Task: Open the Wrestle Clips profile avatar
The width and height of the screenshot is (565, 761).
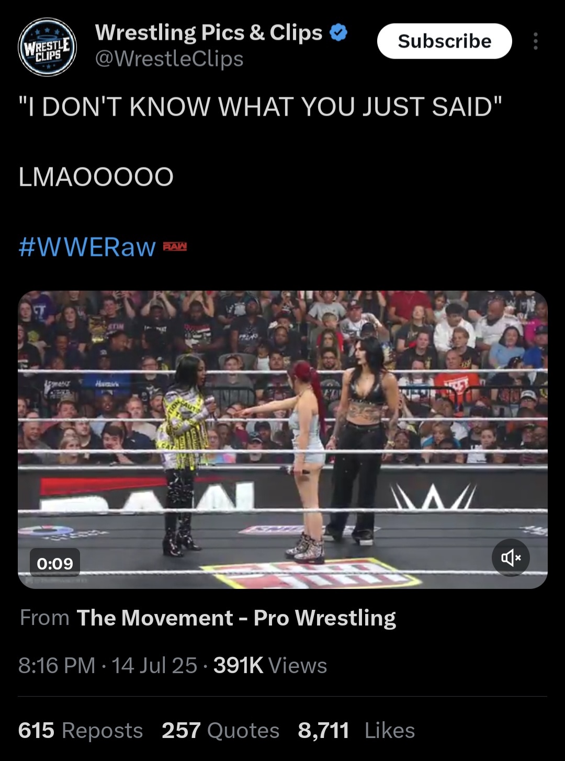Action: pyautogui.click(x=47, y=47)
